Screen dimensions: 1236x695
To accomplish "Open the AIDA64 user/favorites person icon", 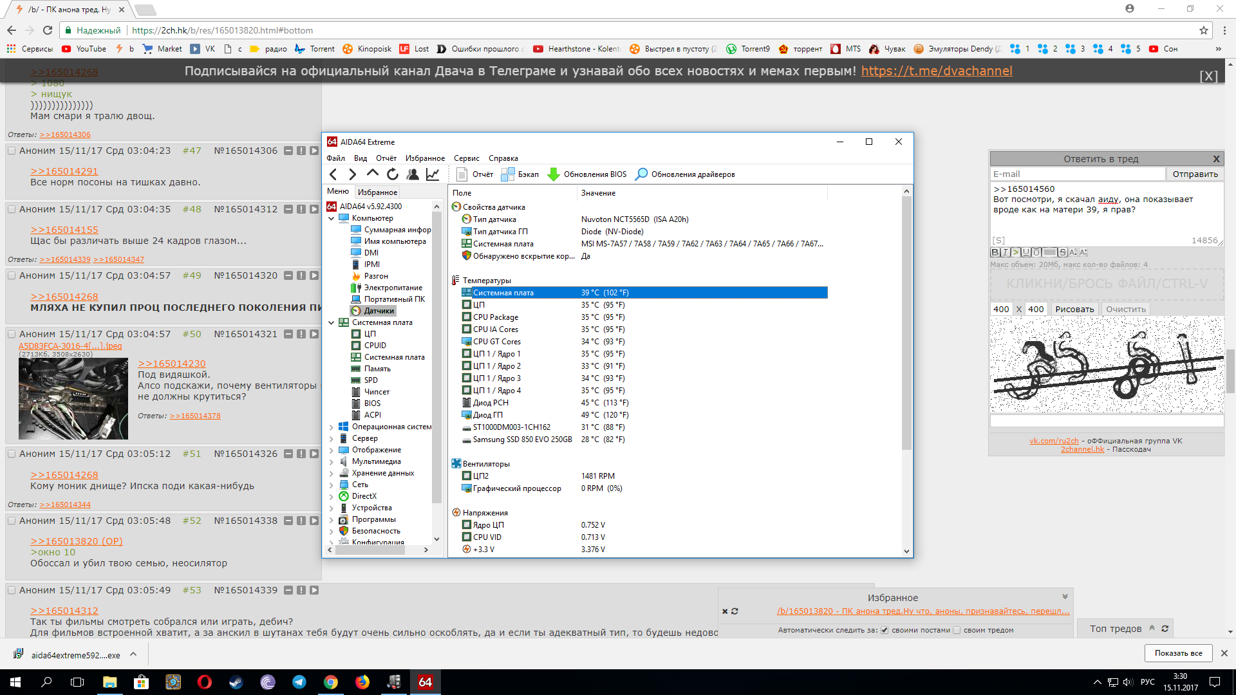I will (x=413, y=174).
